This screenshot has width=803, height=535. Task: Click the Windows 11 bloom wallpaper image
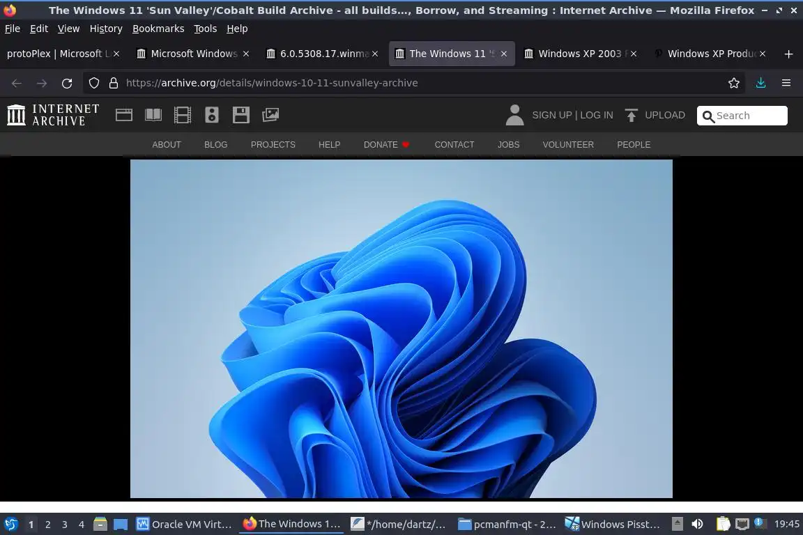click(x=401, y=329)
